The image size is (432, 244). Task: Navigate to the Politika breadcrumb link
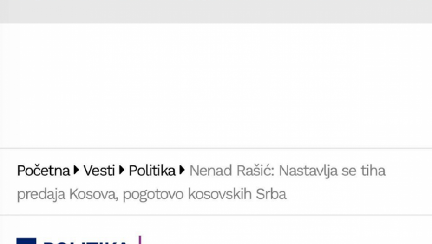tap(152, 171)
